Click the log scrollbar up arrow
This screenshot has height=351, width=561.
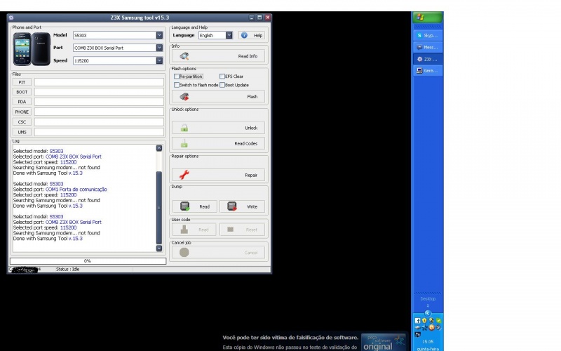(159, 148)
